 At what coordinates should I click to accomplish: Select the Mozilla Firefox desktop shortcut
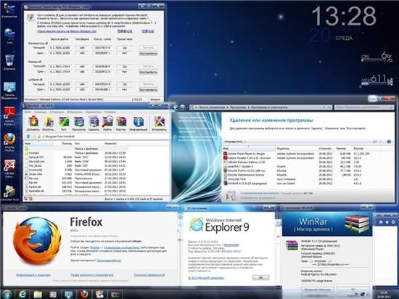pos(9,142)
